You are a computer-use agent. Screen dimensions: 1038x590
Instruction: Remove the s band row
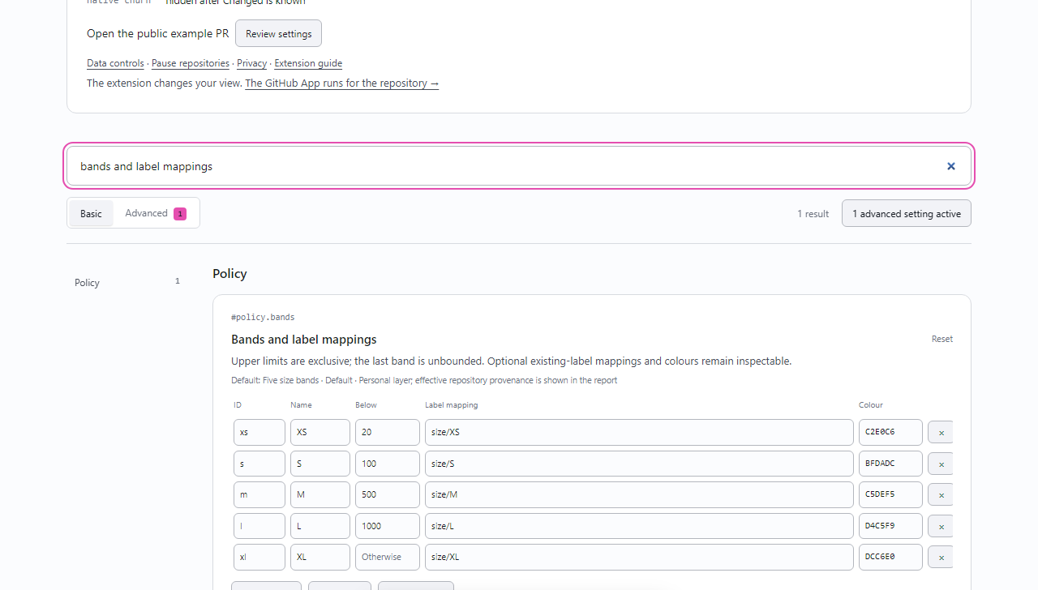941,464
